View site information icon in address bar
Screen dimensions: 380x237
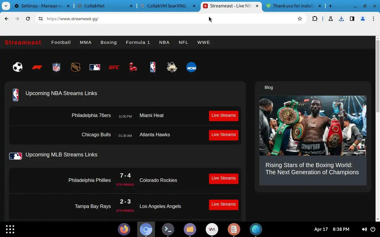coord(41,19)
